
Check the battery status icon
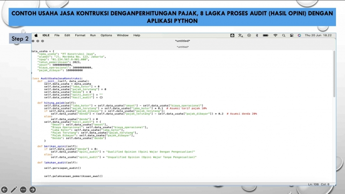pyautogui.click(x=266, y=35)
